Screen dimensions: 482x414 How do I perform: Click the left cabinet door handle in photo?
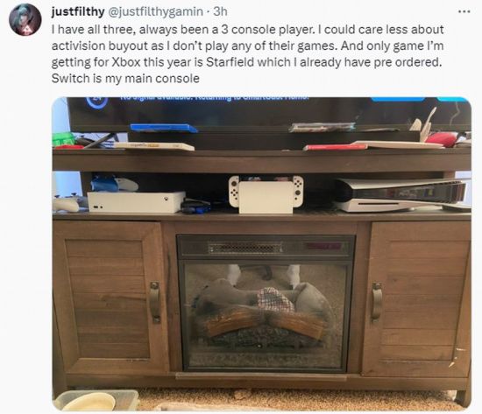tap(154, 302)
